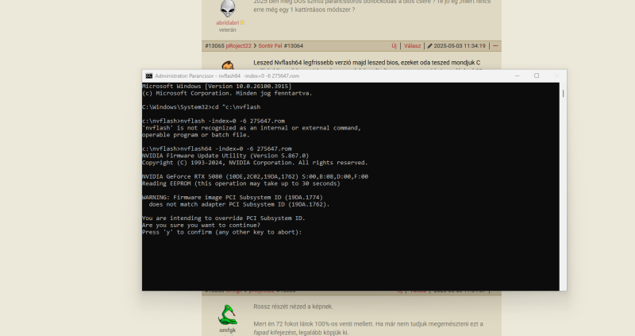Open pRoject22 profile in post #13065 header

coord(239,46)
